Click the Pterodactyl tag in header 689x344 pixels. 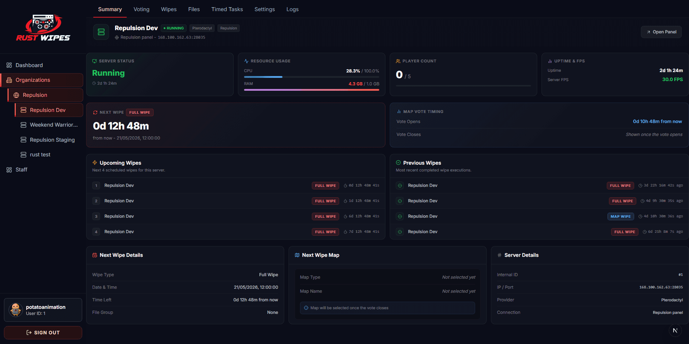pyautogui.click(x=202, y=28)
